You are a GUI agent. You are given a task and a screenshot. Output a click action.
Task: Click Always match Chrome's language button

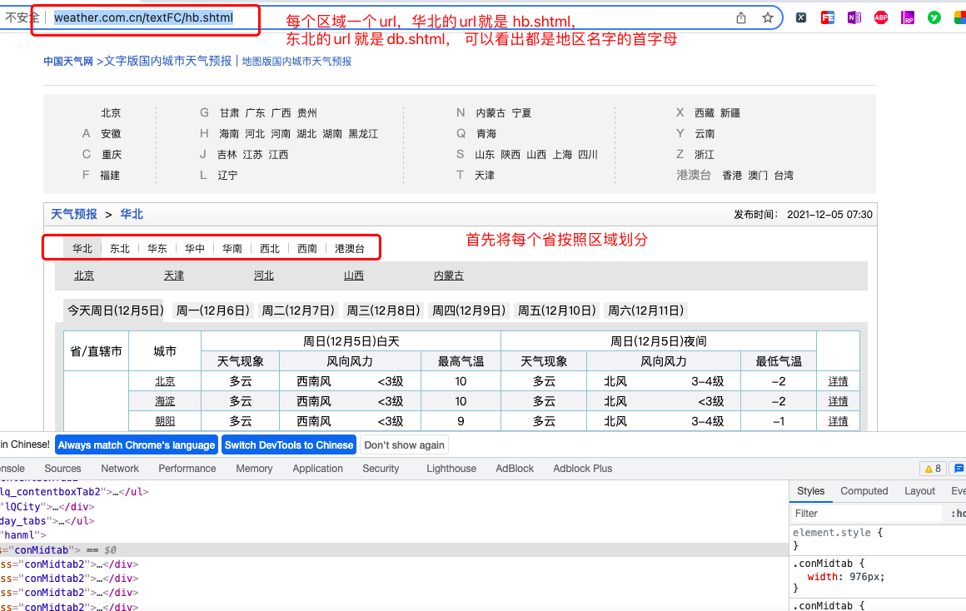point(136,445)
